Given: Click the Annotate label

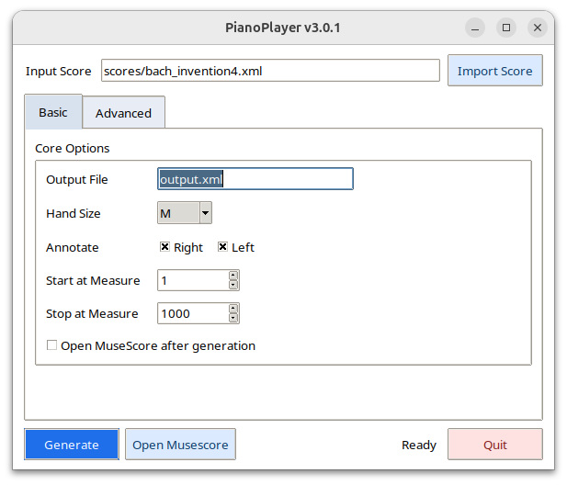Looking at the screenshot, I should (73, 247).
